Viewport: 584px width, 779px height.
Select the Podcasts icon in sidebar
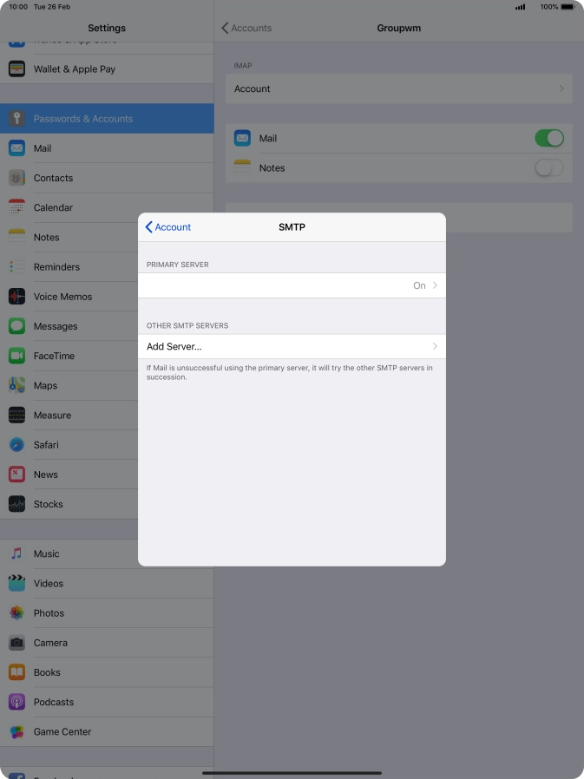(x=16, y=702)
